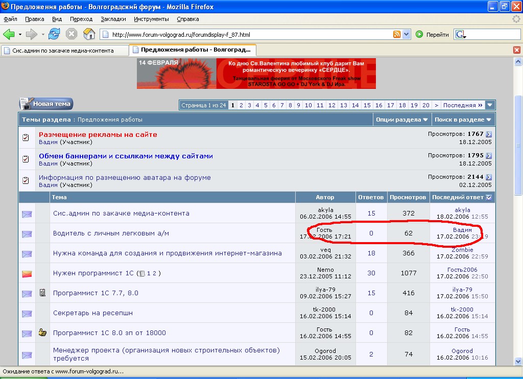Click the envelope icon for the Нужен программист 1С thread

coord(27,274)
